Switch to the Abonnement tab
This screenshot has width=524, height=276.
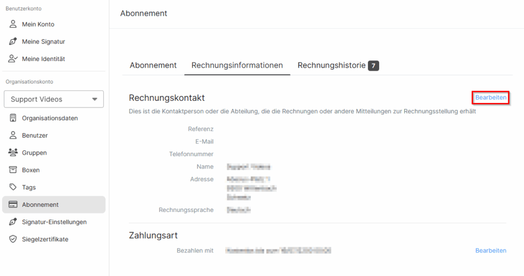153,65
